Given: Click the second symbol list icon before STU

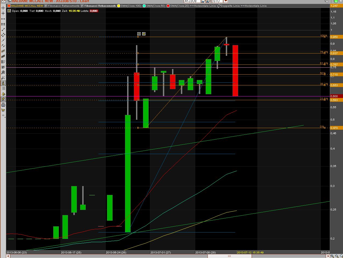Looking at the screenshot, I should pos(208,1).
